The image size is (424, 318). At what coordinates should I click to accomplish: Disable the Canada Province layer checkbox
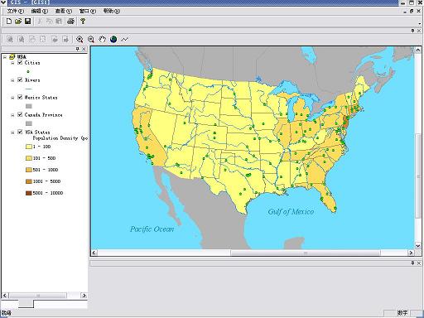(20, 114)
